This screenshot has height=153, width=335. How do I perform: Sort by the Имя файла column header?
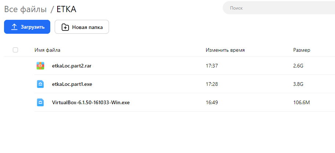point(47,50)
